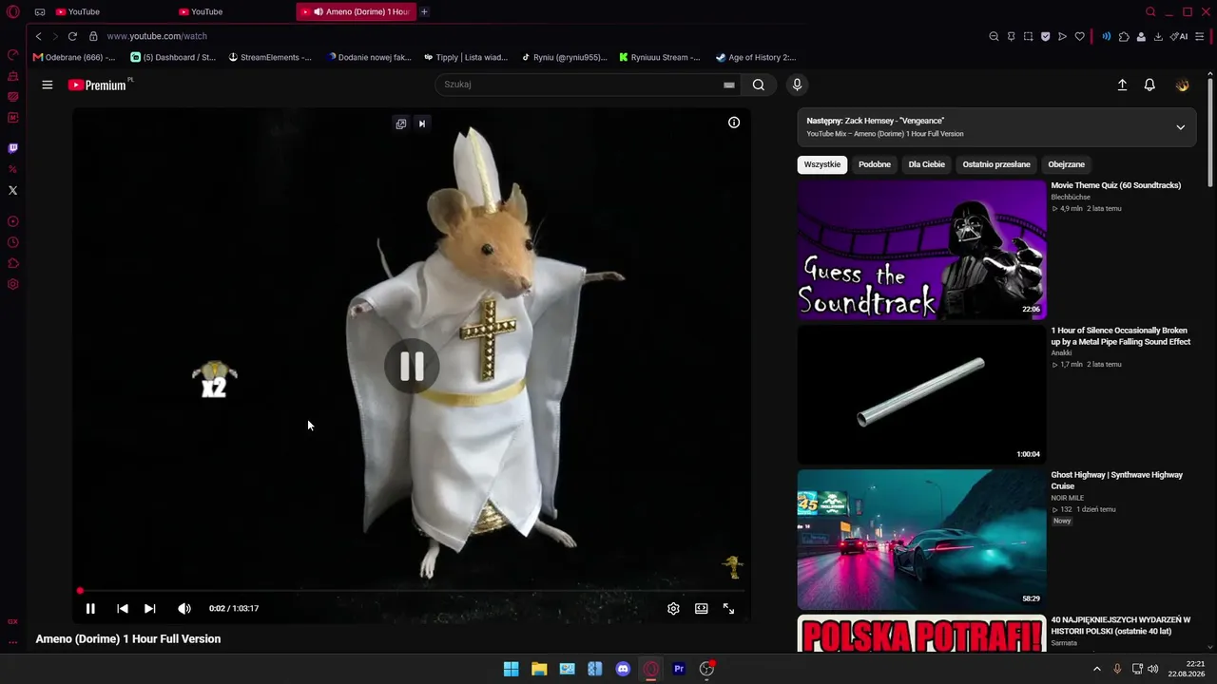The height and width of the screenshot is (684, 1217).
Task: Select the Wszystkie filter chip
Action: tap(822, 164)
